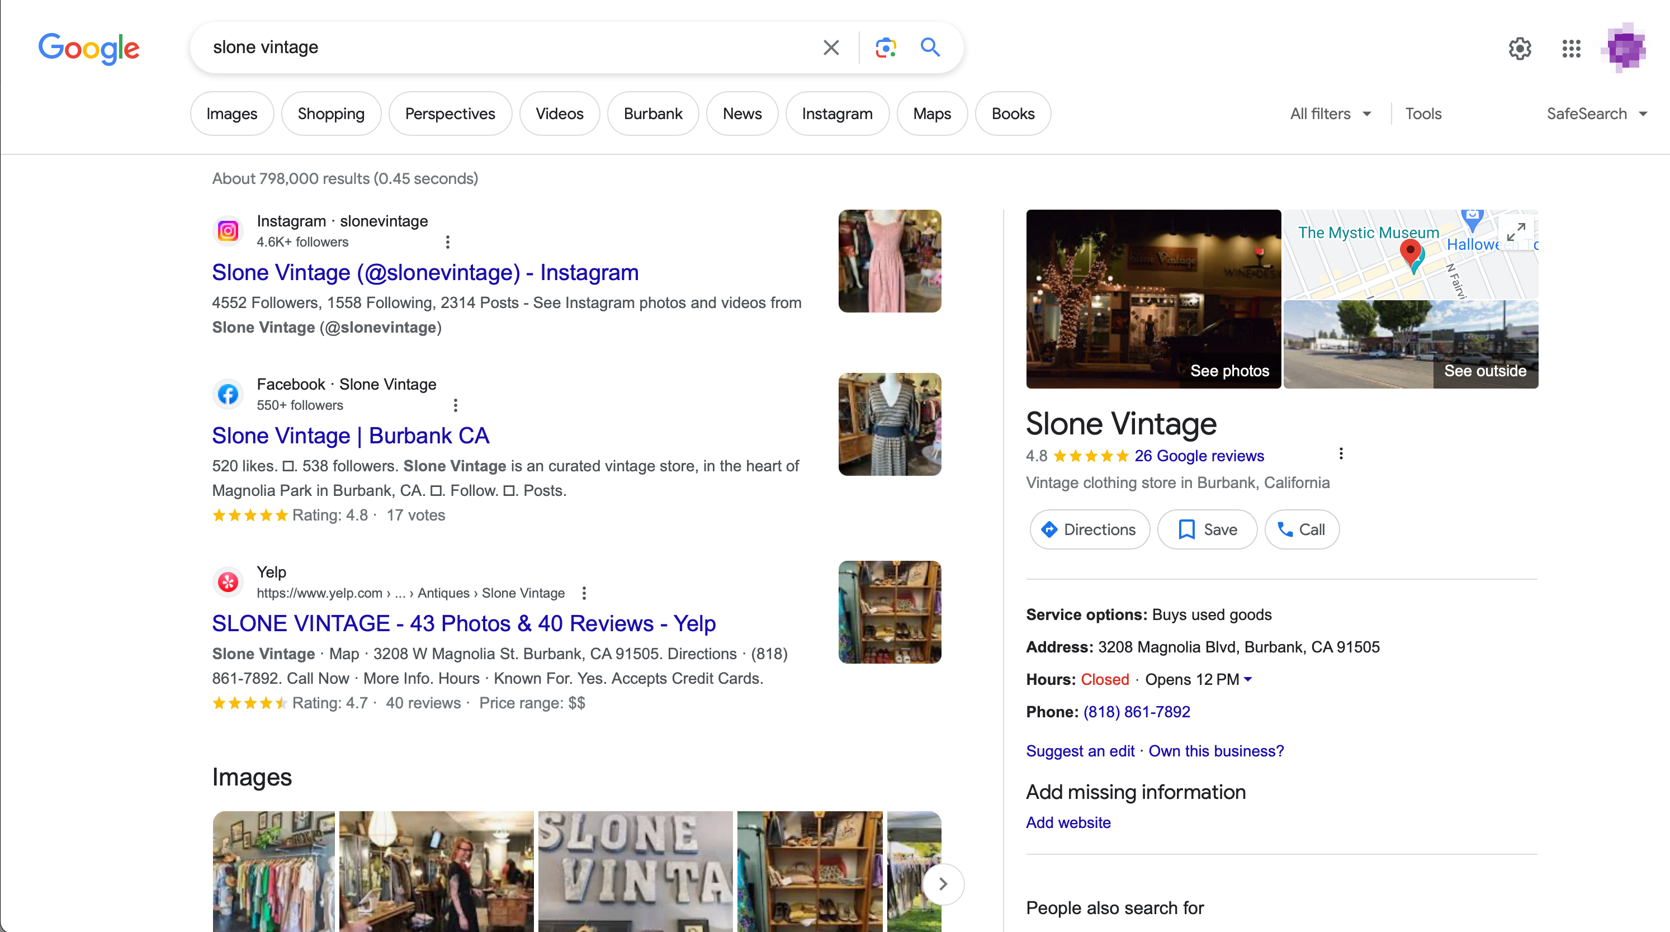Click the Slone Vintage panel title
The height and width of the screenshot is (932, 1670).
[x=1121, y=423]
